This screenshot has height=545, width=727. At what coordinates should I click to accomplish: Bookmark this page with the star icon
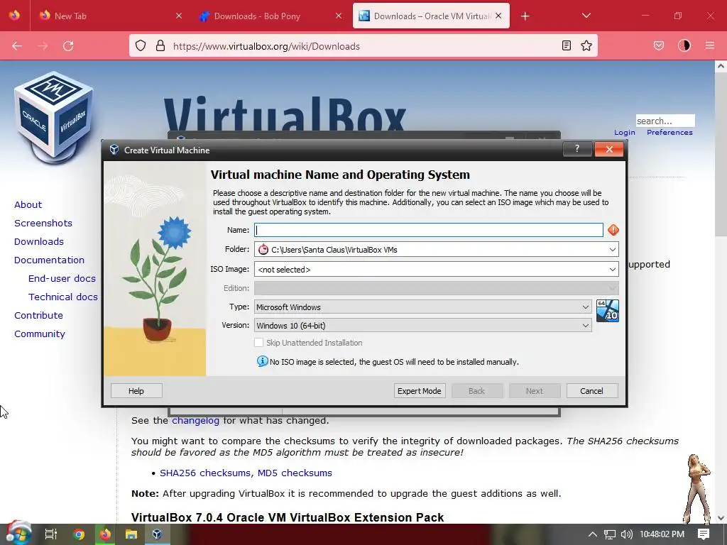tap(586, 45)
